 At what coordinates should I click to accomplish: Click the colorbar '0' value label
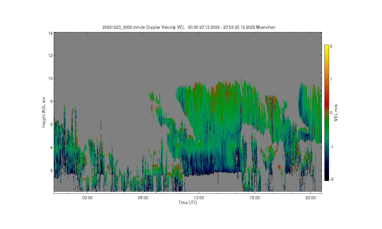331,113
